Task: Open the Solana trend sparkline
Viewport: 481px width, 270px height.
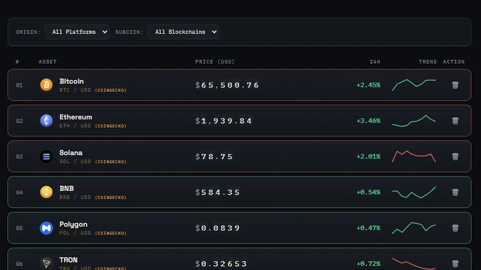Action: point(414,157)
